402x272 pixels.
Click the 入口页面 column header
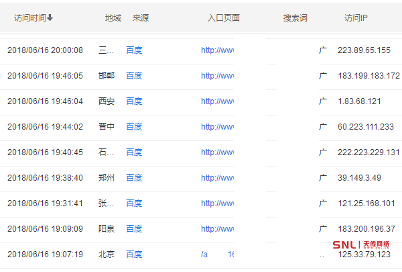[224, 18]
